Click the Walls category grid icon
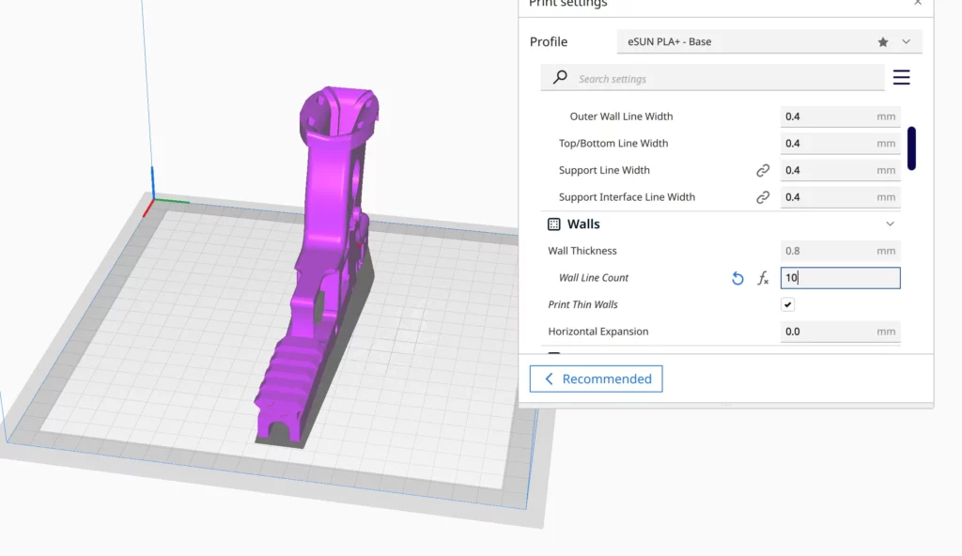The image size is (962, 556). (x=554, y=224)
